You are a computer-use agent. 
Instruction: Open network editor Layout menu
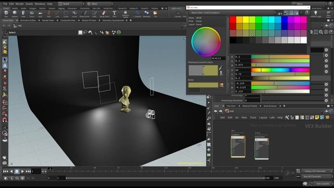(x=263, y=118)
